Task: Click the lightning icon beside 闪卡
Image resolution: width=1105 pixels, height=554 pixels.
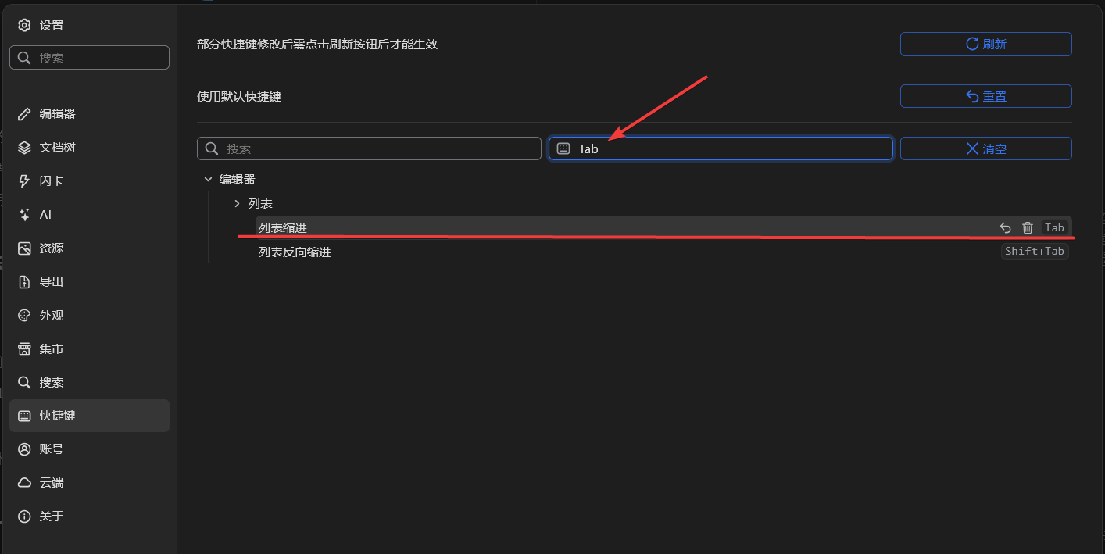Action: [24, 181]
